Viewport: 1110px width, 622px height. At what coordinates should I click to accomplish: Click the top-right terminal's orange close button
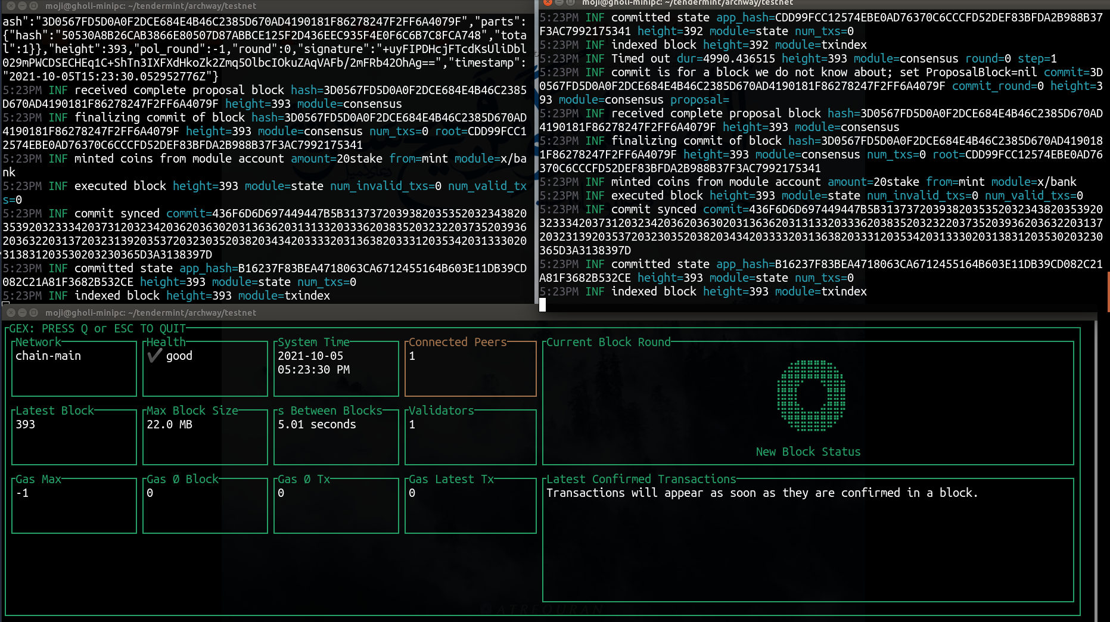pos(547,2)
